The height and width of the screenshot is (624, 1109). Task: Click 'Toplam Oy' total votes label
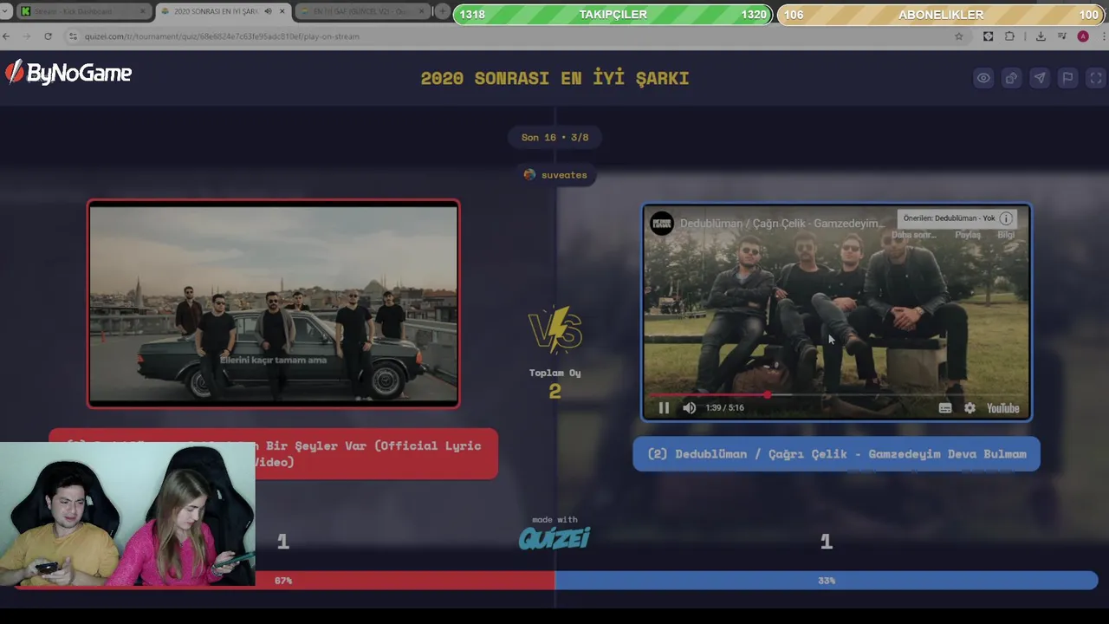(x=554, y=374)
